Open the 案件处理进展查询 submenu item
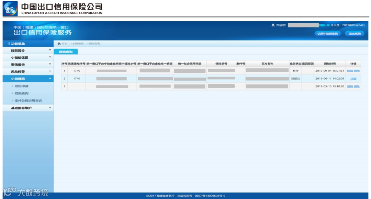 pyautogui.click(x=29, y=101)
